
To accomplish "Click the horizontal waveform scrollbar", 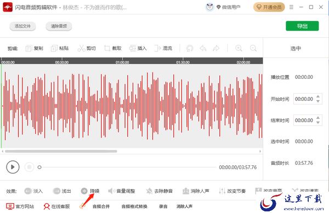I will (x=61, y=151).
